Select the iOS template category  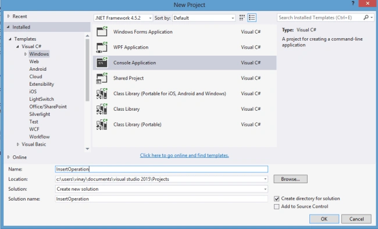pyautogui.click(x=33, y=92)
